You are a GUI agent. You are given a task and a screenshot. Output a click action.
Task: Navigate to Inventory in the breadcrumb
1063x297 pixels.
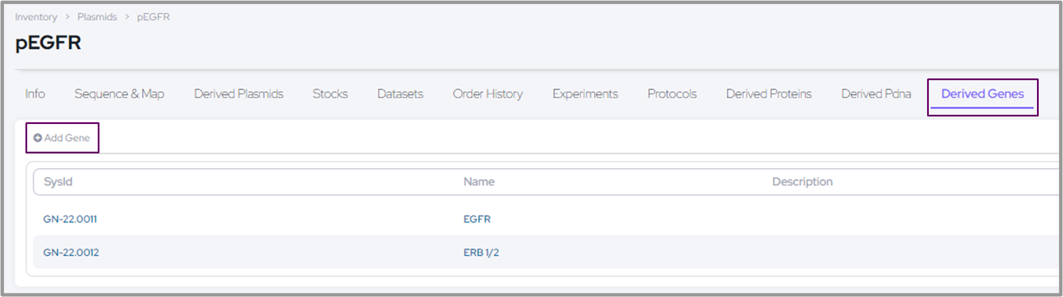36,17
